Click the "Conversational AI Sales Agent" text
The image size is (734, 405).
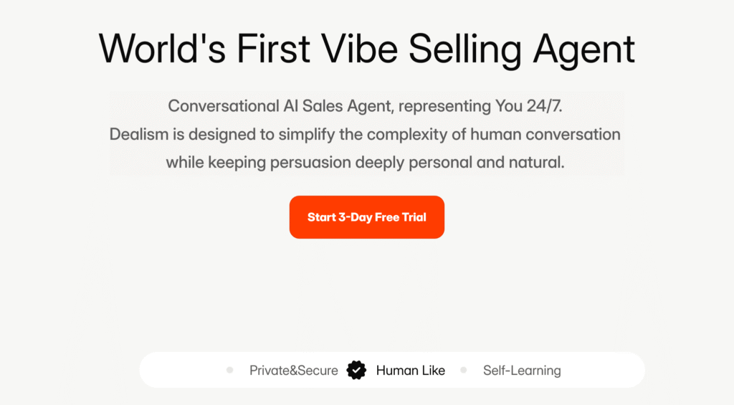coord(280,106)
